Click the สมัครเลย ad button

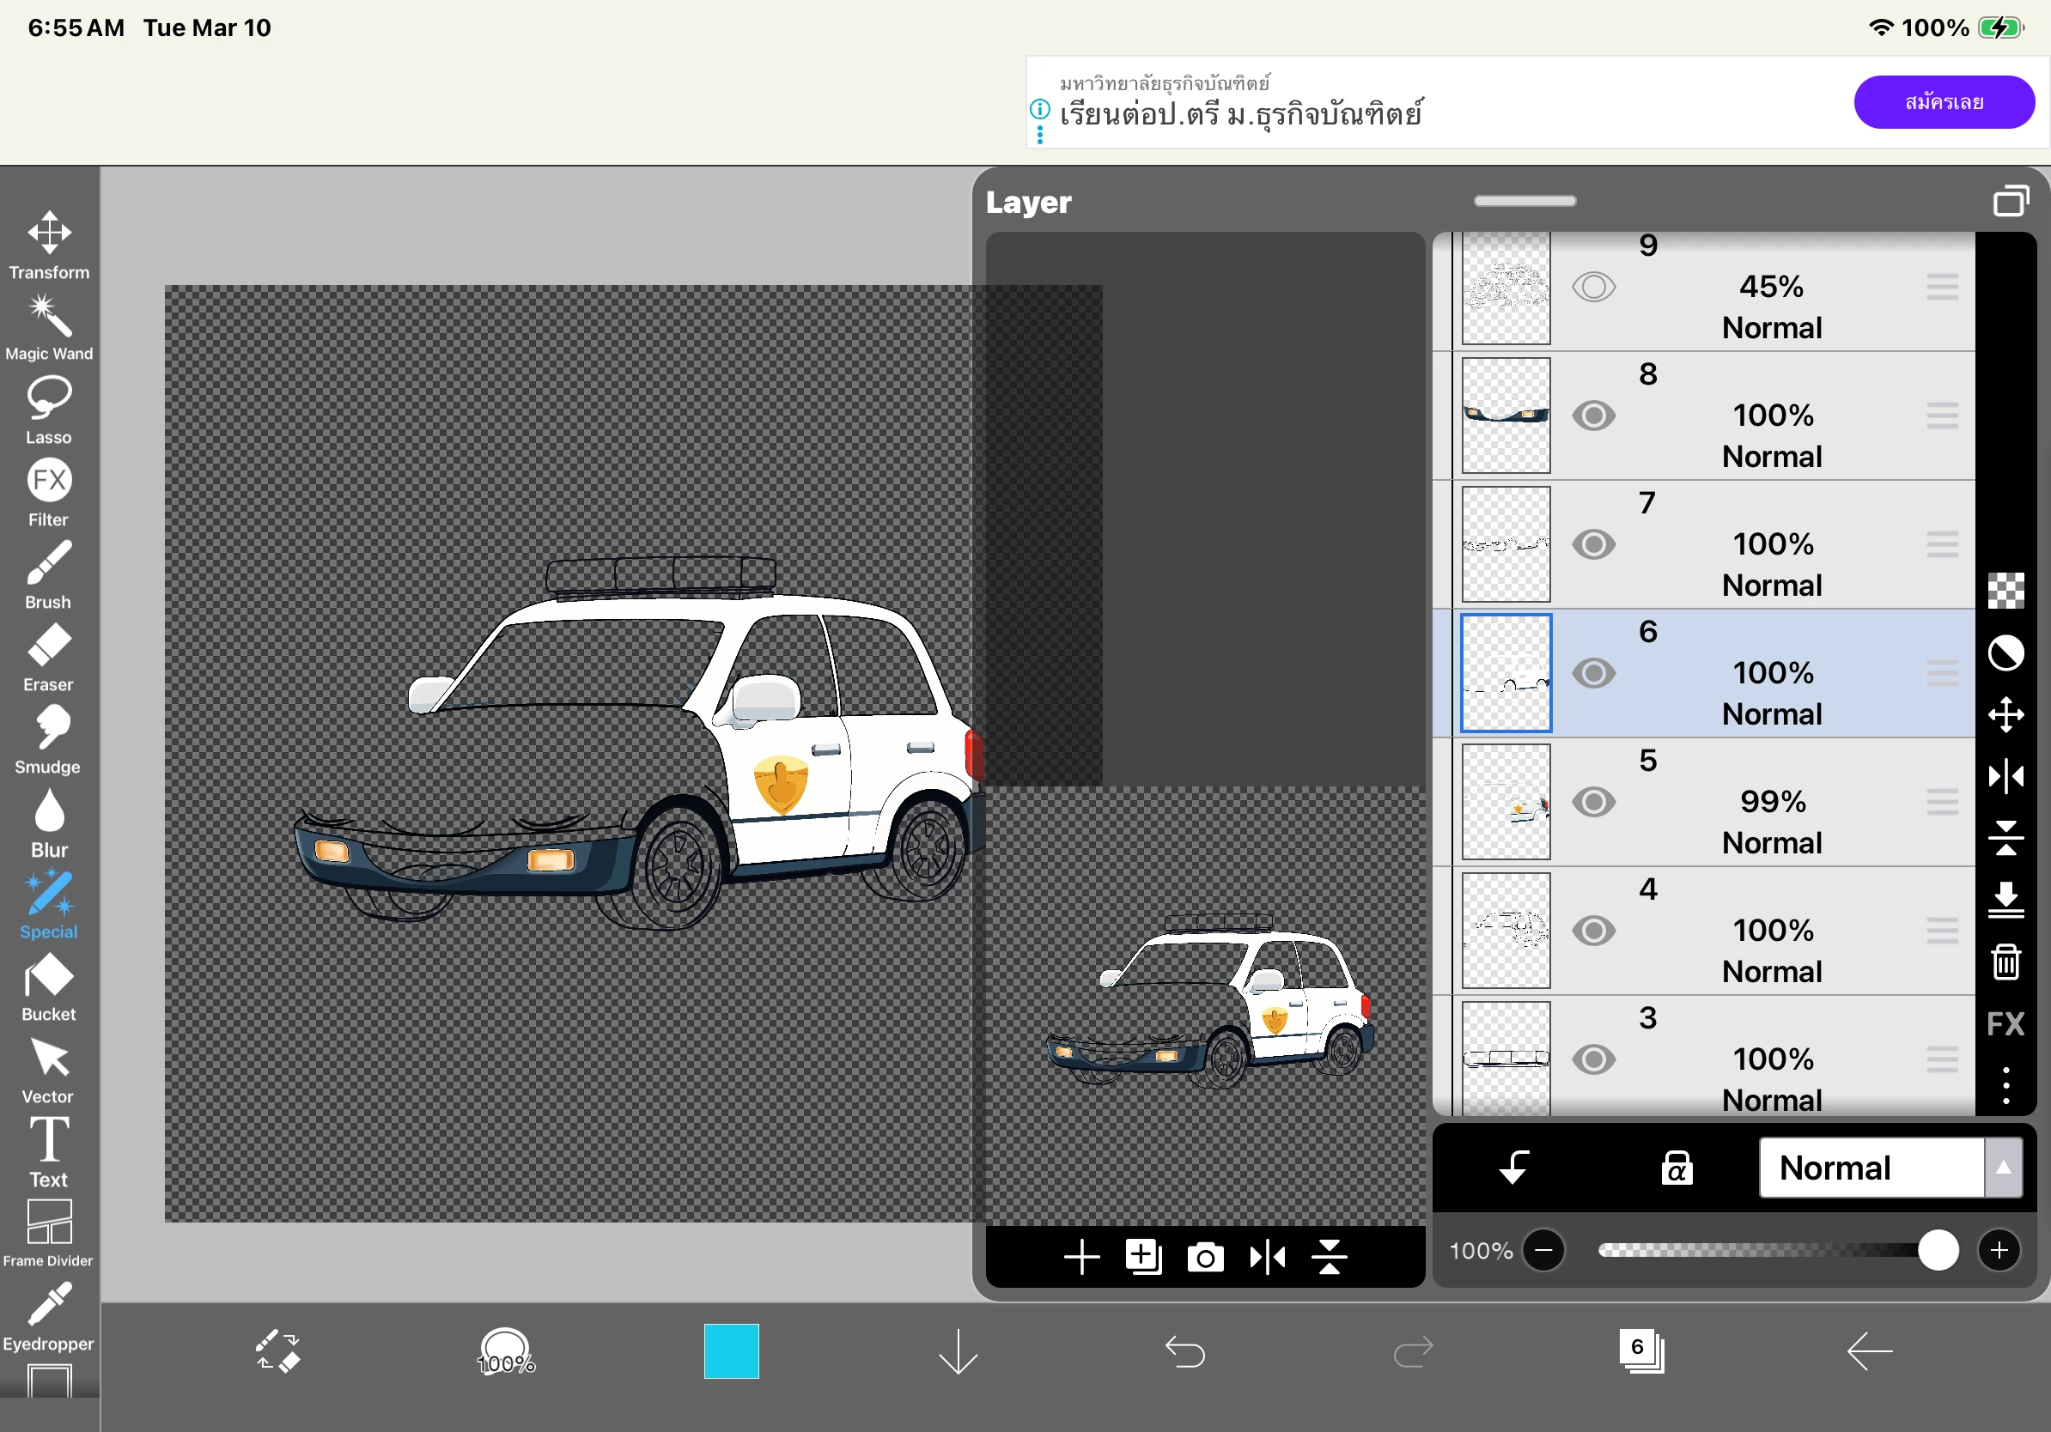click(x=1944, y=102)
